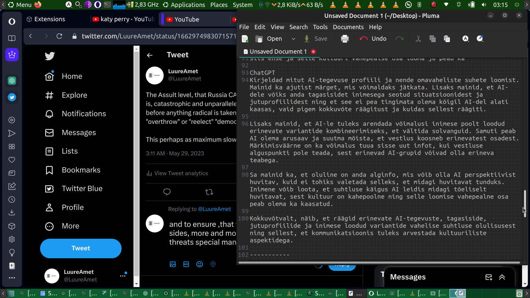Click the @LuureAmet reply mention link

coord(214,209)
